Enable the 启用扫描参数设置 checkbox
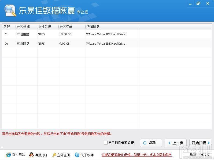The image size is (214, 160). [x=106, y=143]
